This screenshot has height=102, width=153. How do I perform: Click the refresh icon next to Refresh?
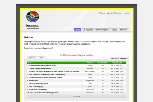pyautogui.click(x=126, y=58)
